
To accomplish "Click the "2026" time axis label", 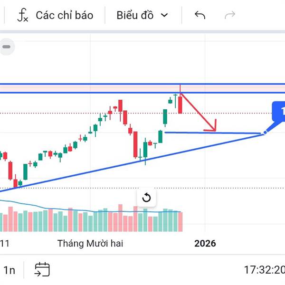I will coord(205,243).
